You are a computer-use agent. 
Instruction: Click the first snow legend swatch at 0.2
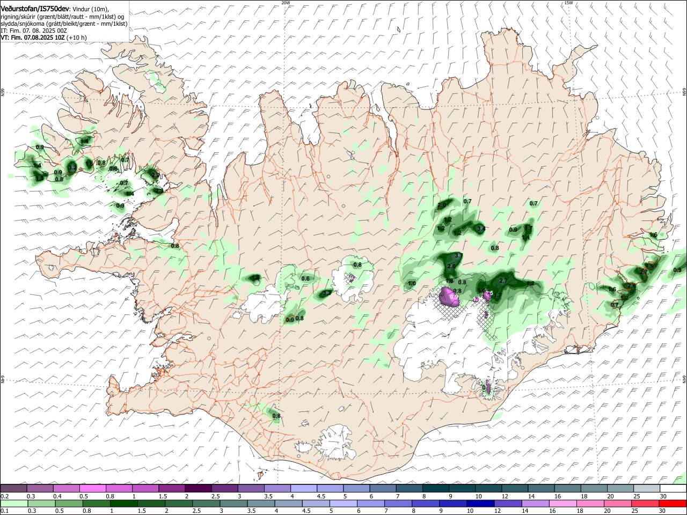(x=13, y=488)
